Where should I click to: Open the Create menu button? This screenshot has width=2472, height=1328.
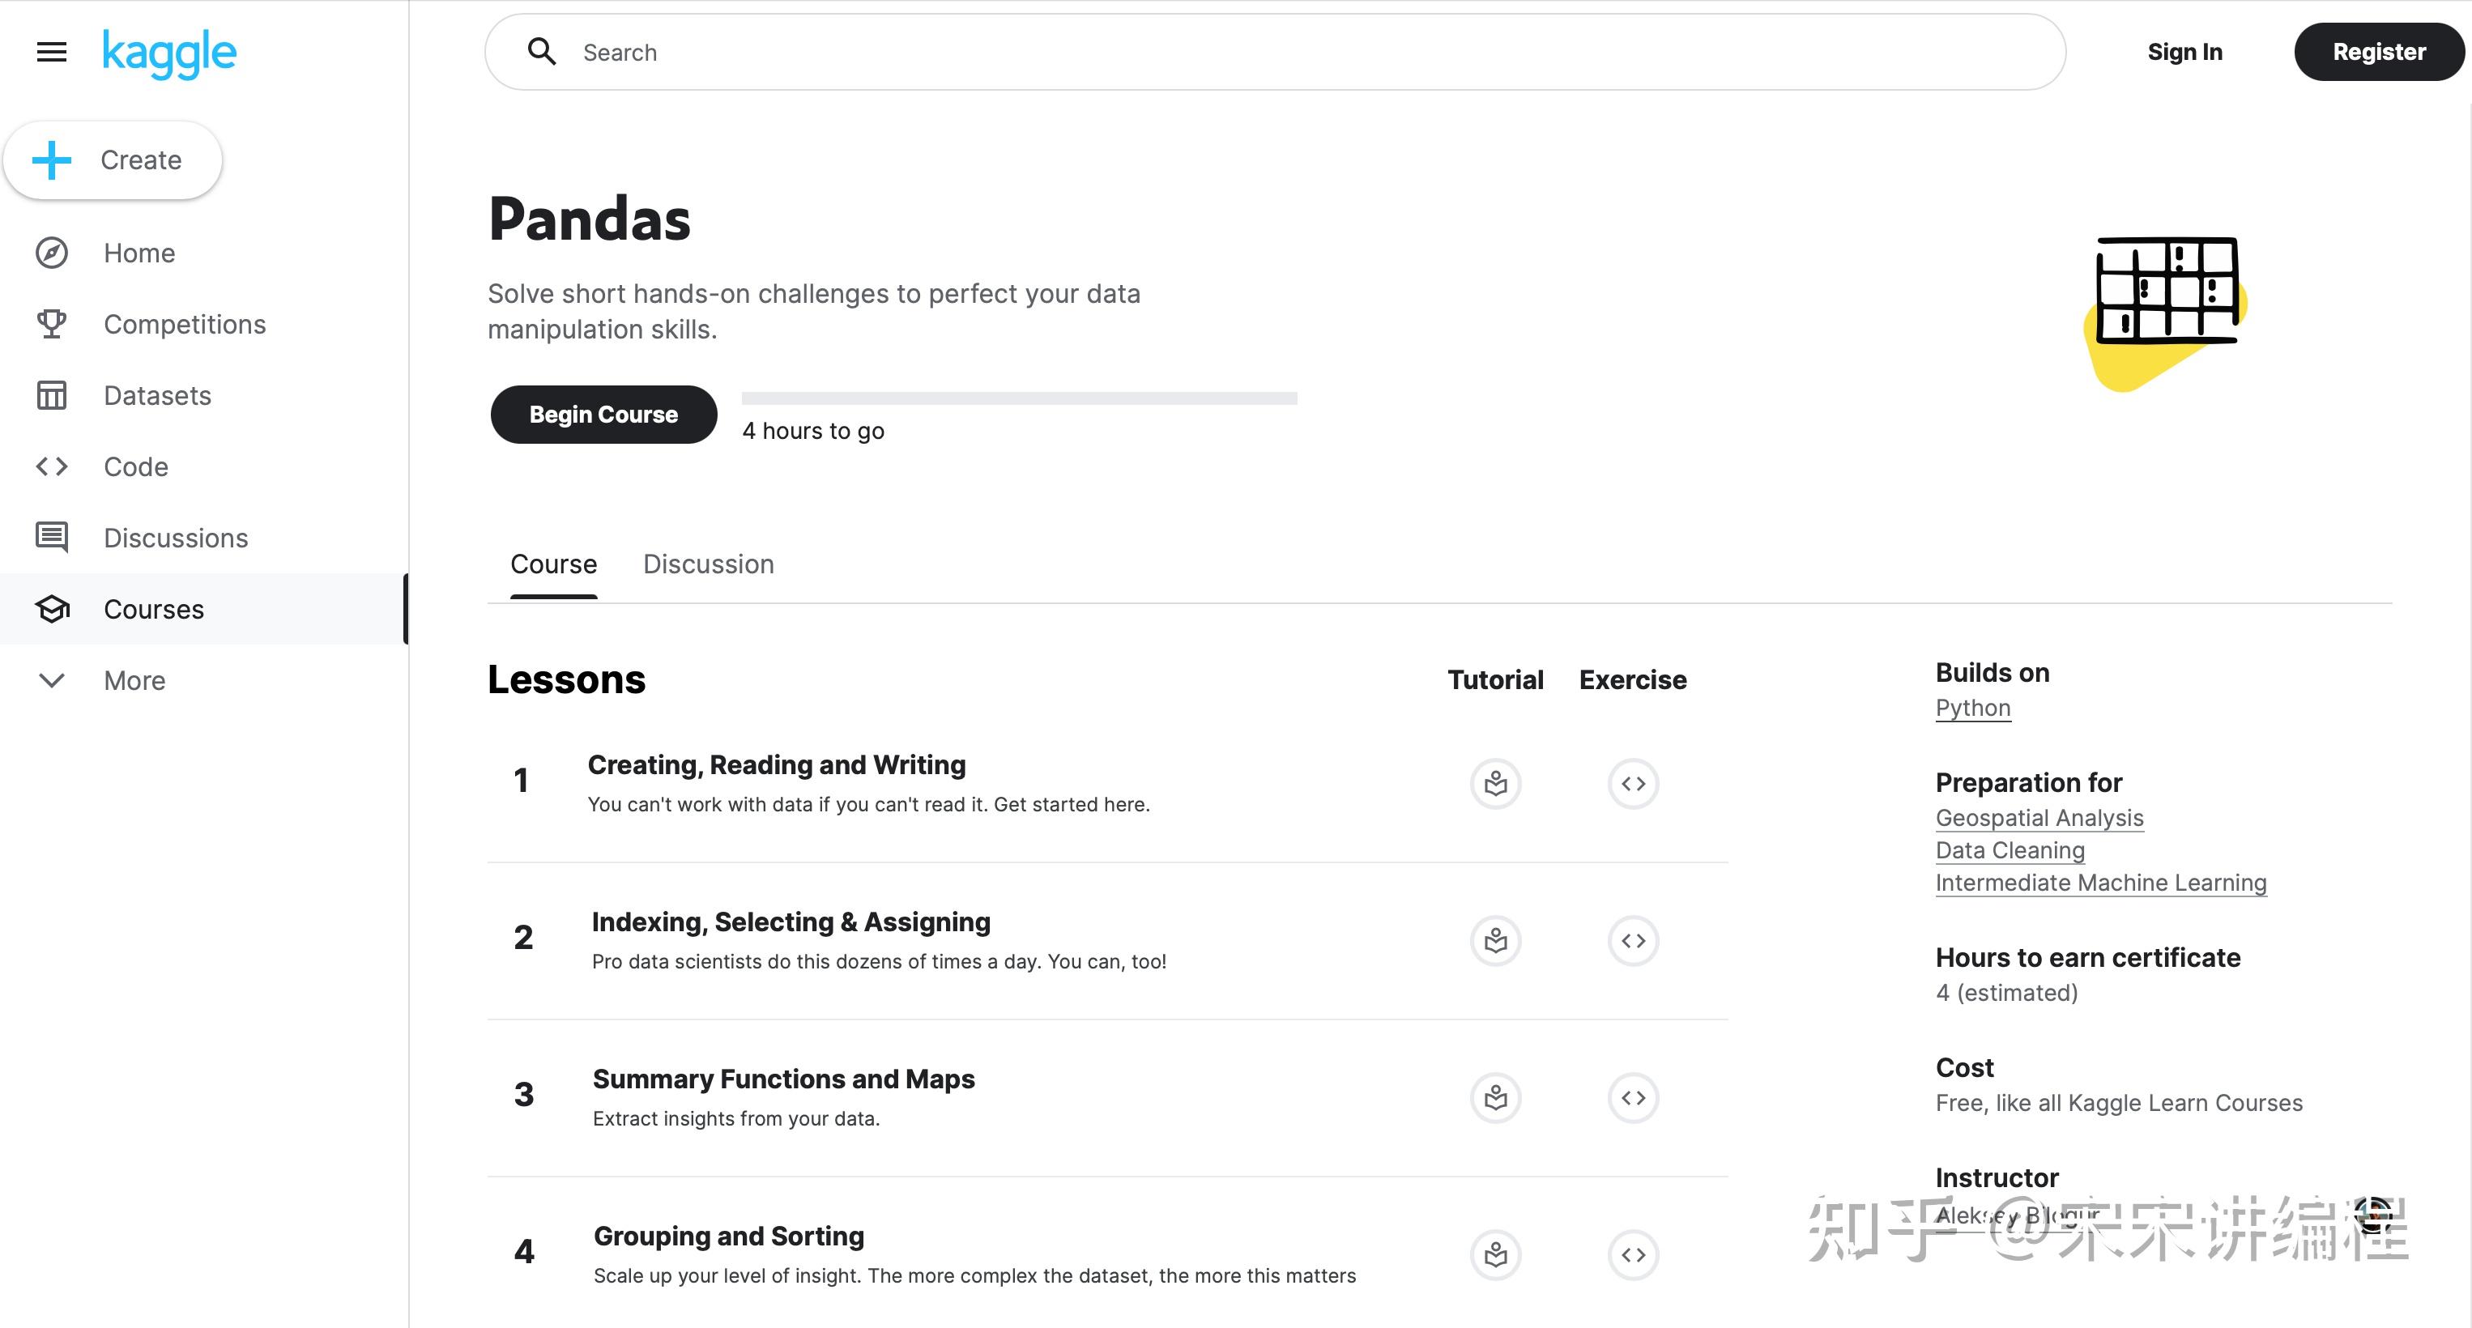point(113,160)
